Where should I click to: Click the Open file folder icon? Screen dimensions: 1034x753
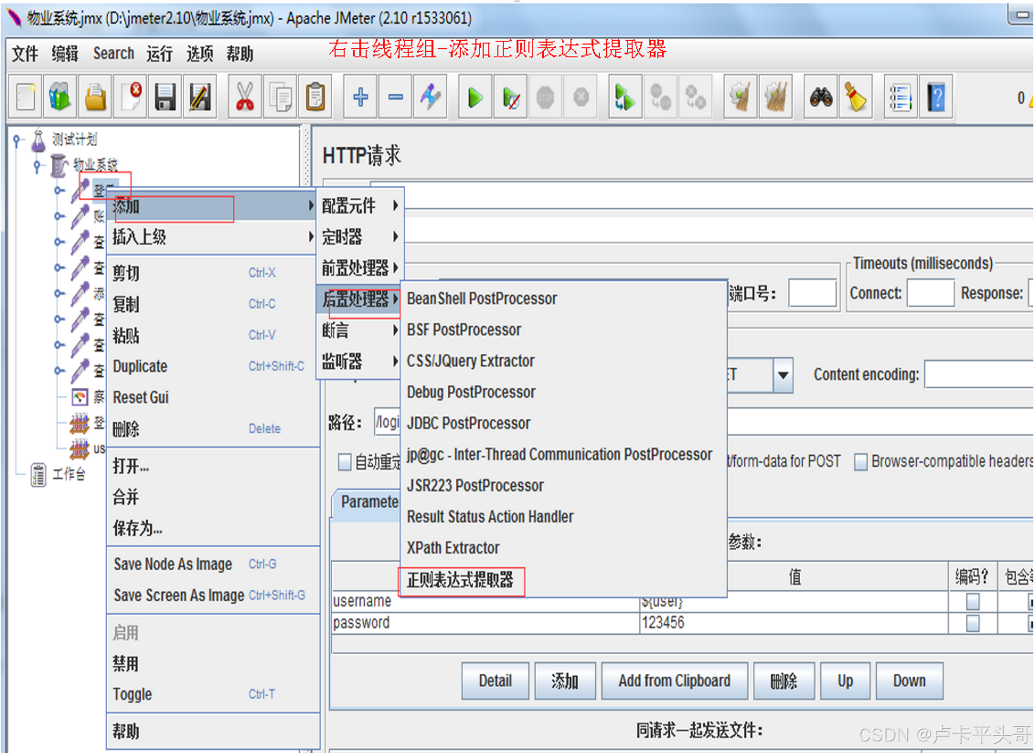(95, 97)
